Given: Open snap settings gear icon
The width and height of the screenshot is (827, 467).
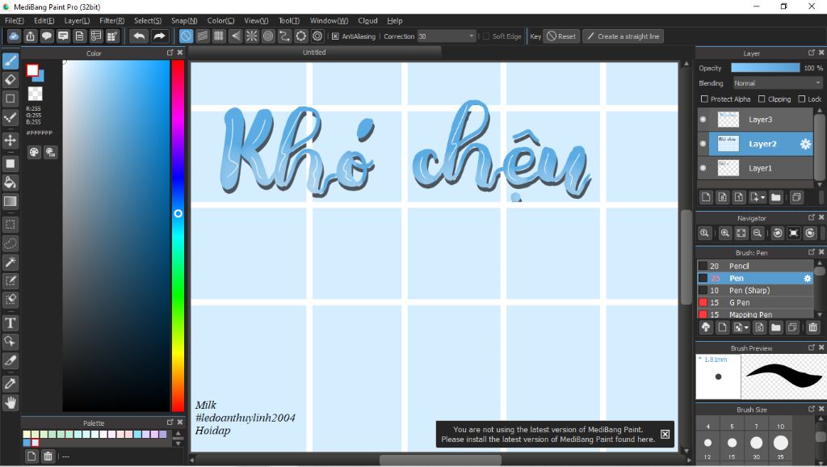Looking at the screenshot, I should pos(317,36).
